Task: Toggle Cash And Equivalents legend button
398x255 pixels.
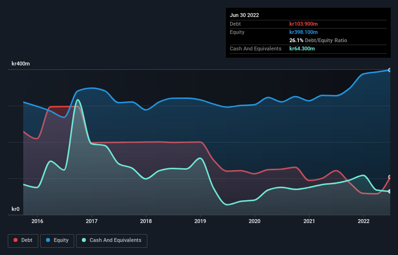Action: tap(111, 240)
